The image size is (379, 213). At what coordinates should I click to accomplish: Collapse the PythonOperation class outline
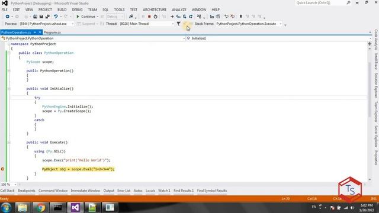9,53
